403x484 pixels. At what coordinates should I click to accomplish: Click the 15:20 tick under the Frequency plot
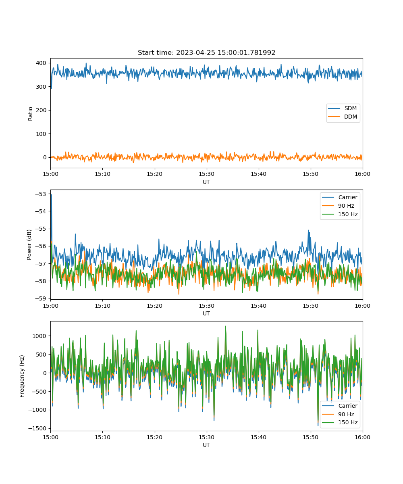pyautogui.click(x=154, y=437)
